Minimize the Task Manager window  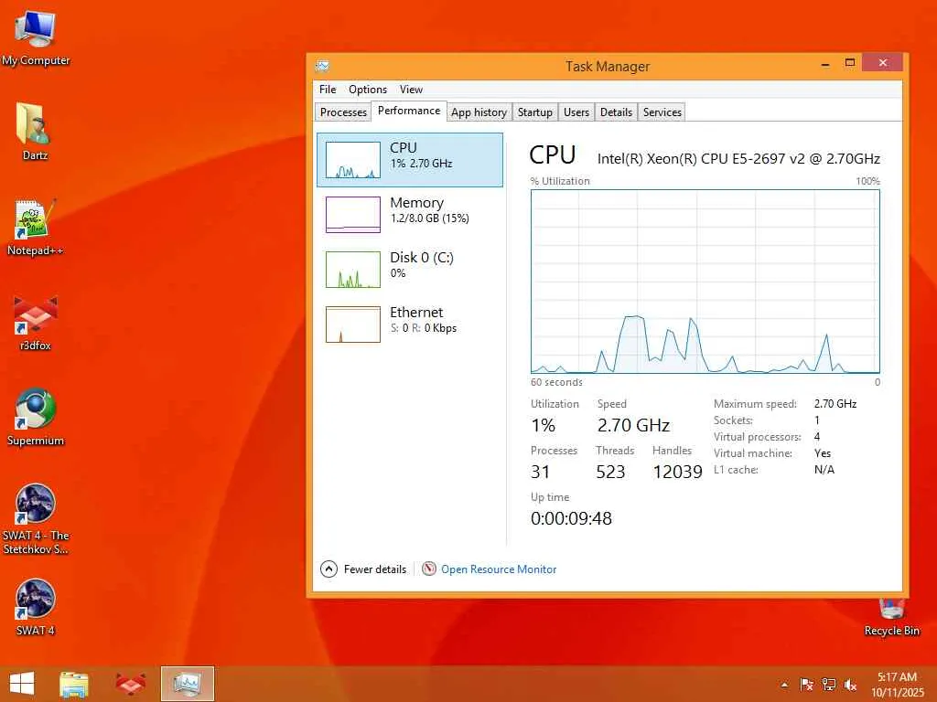click(825, 63)
